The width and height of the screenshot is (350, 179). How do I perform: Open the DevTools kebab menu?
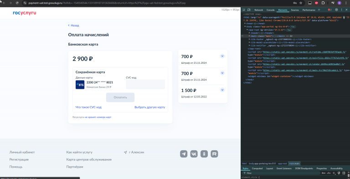pos(341,10)
